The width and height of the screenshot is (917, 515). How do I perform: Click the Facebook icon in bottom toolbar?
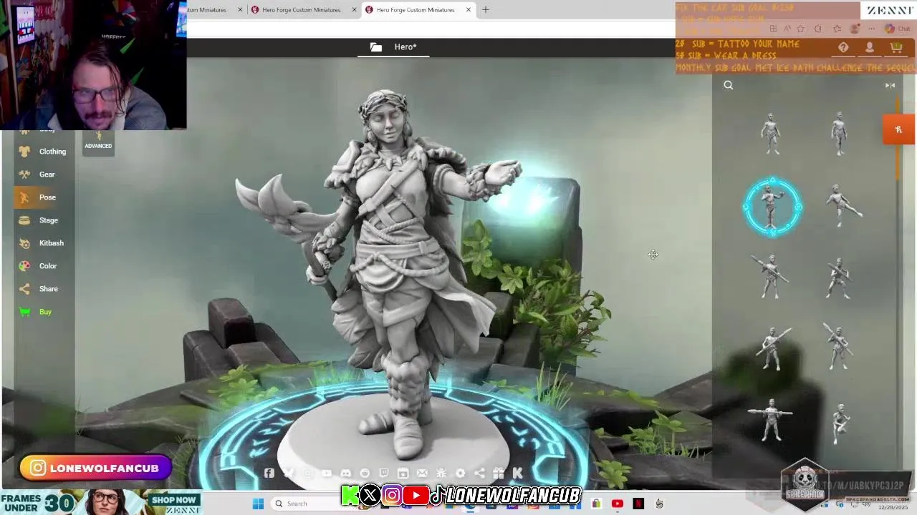point(269,474)
